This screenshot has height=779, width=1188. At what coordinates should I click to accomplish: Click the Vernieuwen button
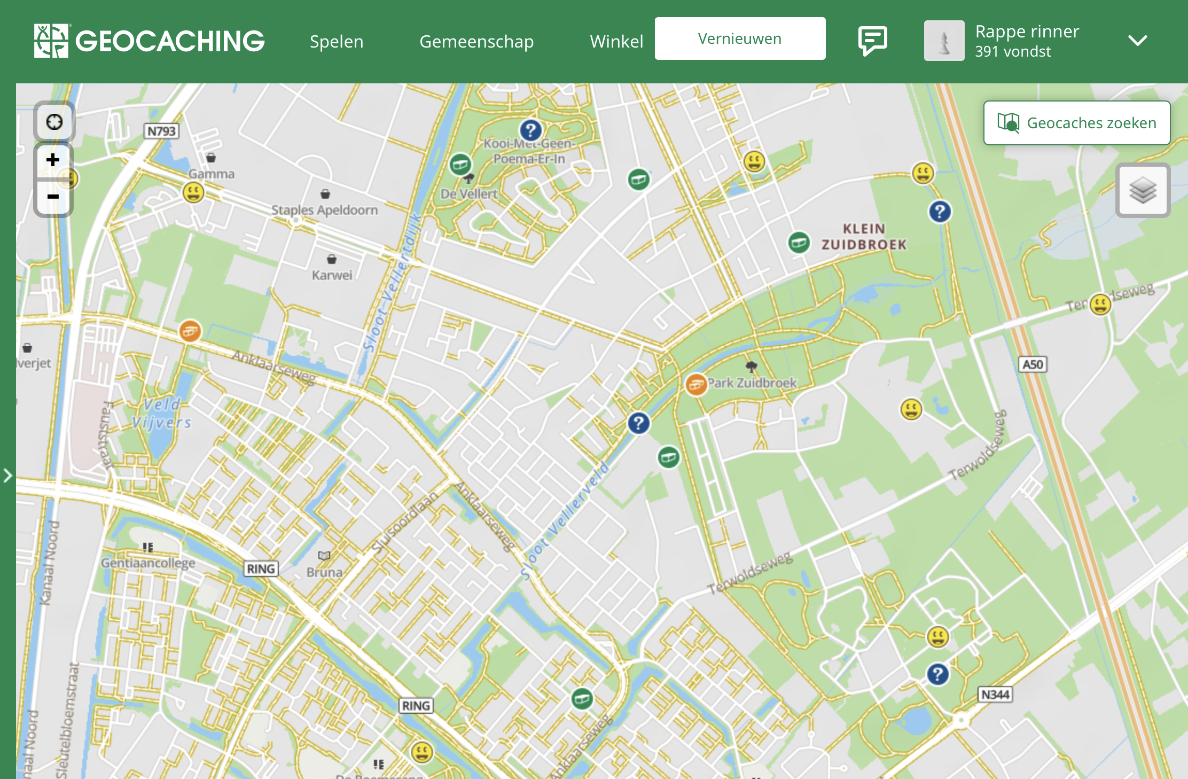(740, 38)
